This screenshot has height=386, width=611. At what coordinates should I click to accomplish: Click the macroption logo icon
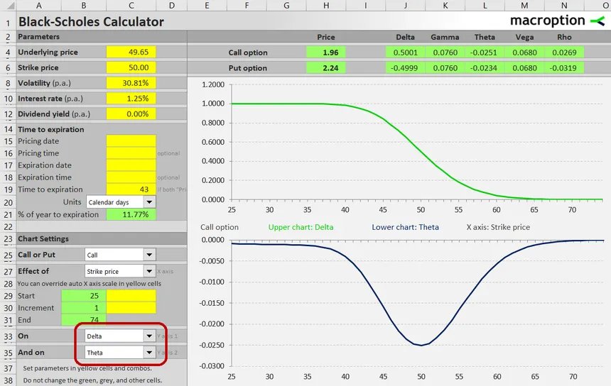coord(597,21)
